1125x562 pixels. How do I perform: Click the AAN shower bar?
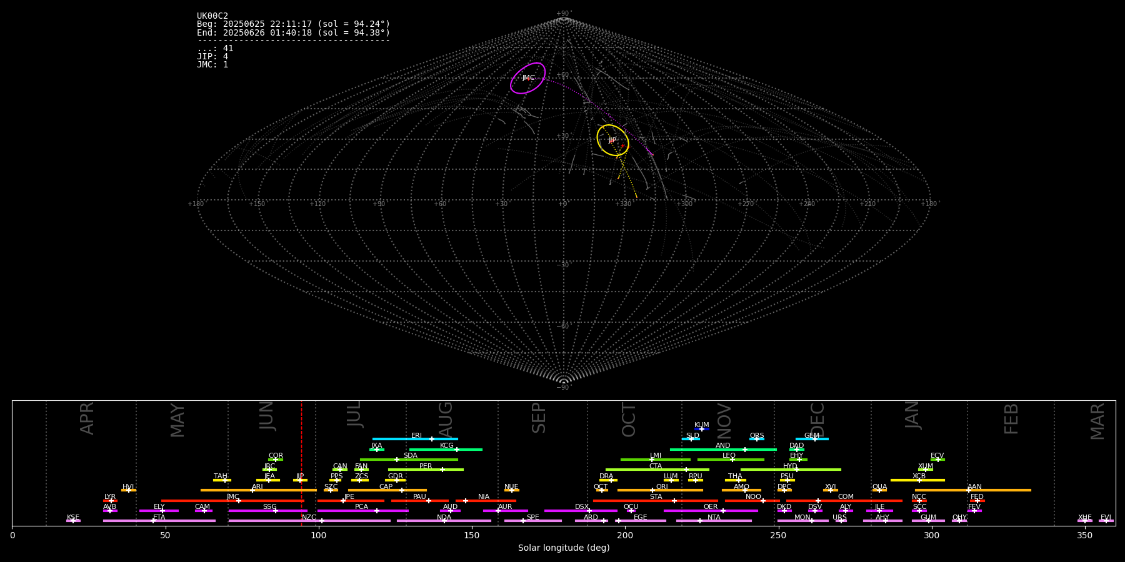pos(973,490)
